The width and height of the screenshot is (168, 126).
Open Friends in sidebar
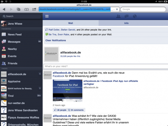[21, 63]
